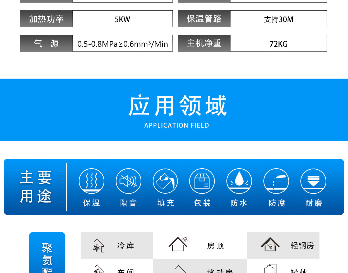The height and width of the screenshot is (273, 348).
Task: Select the 包装 packaging box icon
Action: click(202, 181)
